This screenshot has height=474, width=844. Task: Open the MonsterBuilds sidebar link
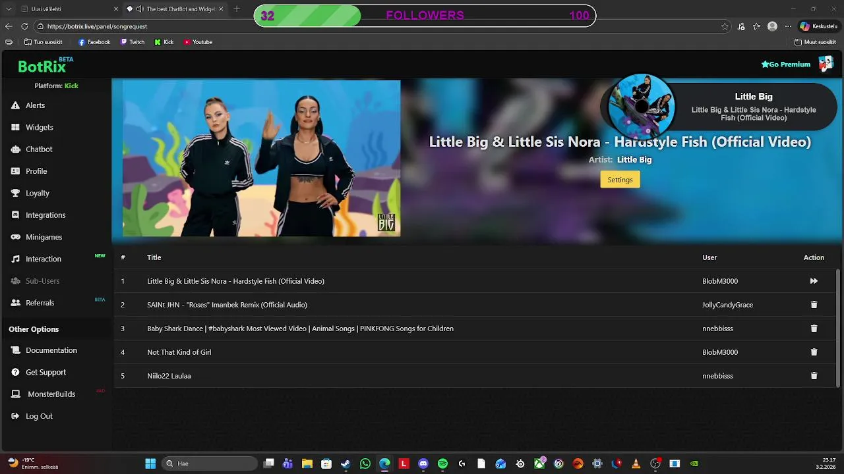(51, 394)
